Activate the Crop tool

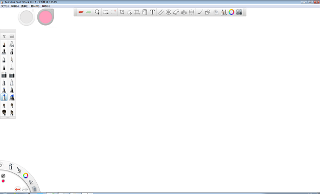(122, 12)
